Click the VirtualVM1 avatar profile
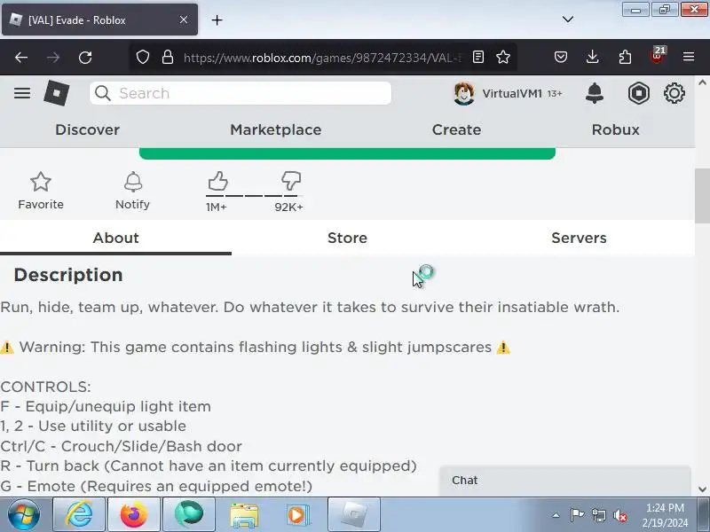Viewport: 710px width, 532px height. 464,94
